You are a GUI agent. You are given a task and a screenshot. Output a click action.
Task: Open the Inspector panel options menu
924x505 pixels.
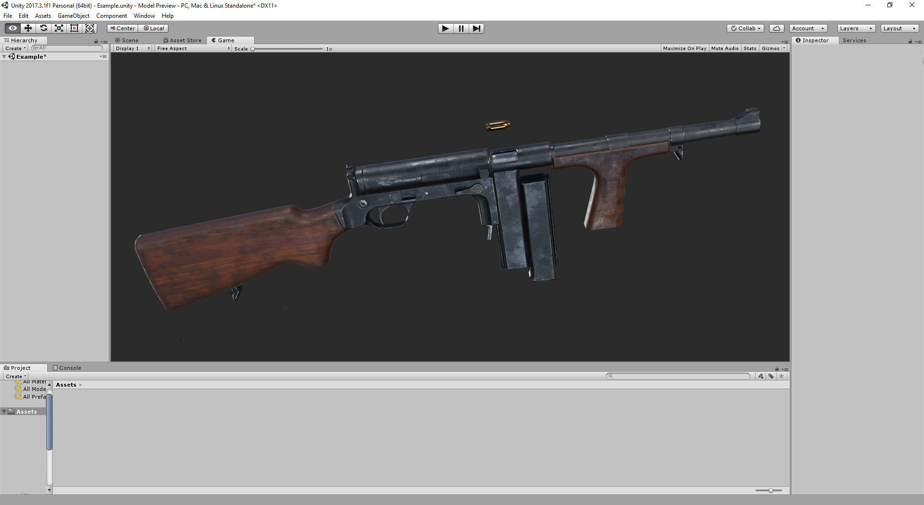pyautogui.click(x=918, y=41)
